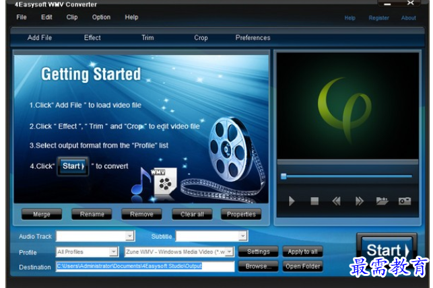This screenshot has width=433, height=288.
Task: Click the large Start convert button
Action: click(387, 250)
